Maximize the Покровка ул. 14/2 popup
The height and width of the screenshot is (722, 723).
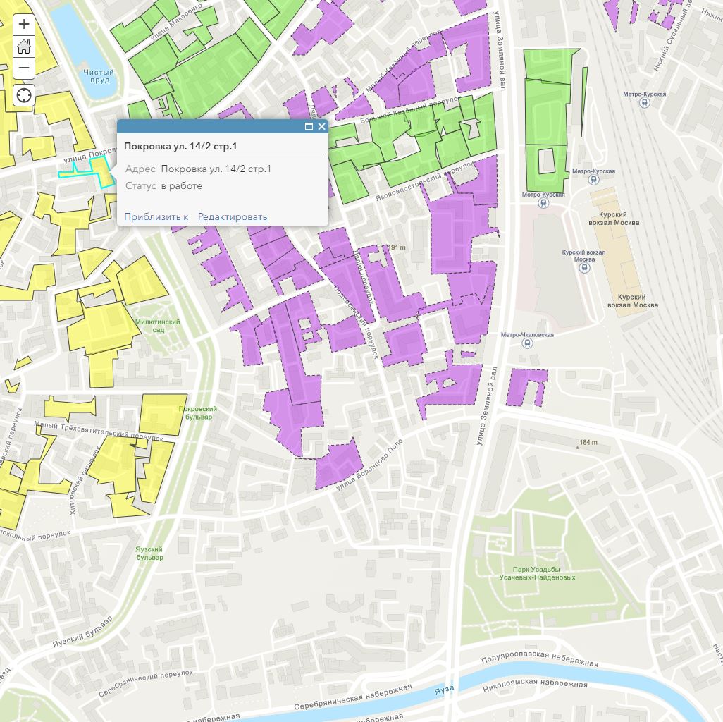(309, 127)
